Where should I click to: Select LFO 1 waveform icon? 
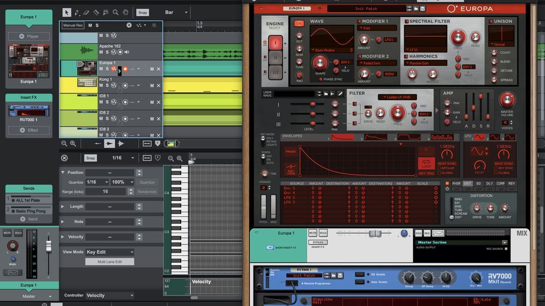tap(480, 137)
